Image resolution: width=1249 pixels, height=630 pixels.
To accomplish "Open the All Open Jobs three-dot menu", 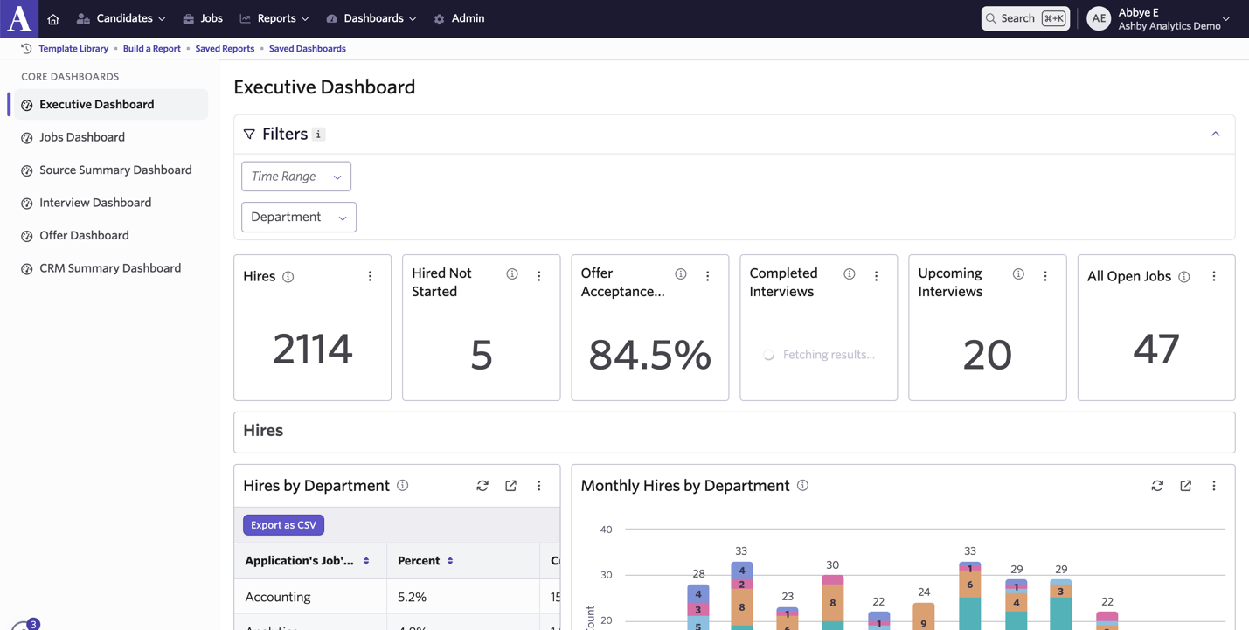I will pyautogui.click(x=1214, y=276).
